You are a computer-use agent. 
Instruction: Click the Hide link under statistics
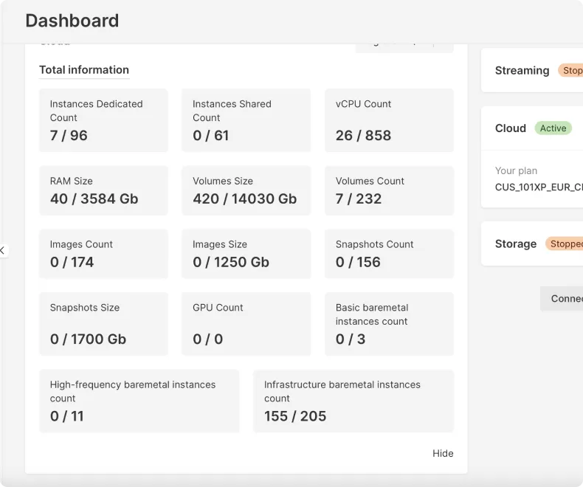443,453
